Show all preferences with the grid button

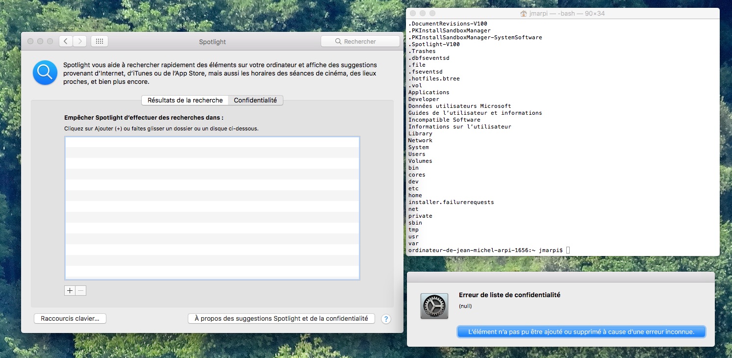[x=100, y=42]
